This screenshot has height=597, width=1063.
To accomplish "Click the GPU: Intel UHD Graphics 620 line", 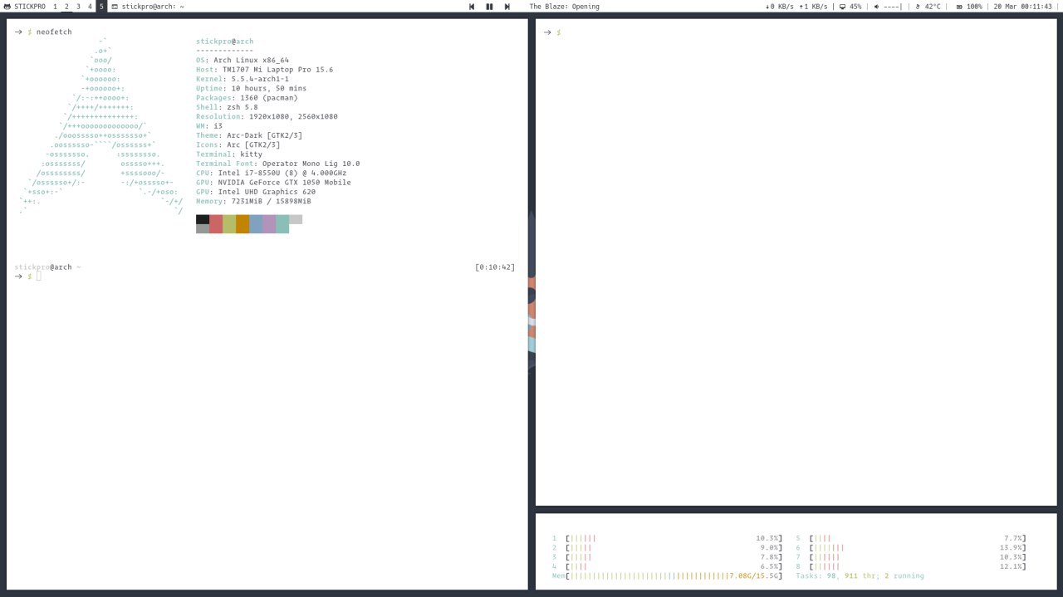I will point(256,192).
